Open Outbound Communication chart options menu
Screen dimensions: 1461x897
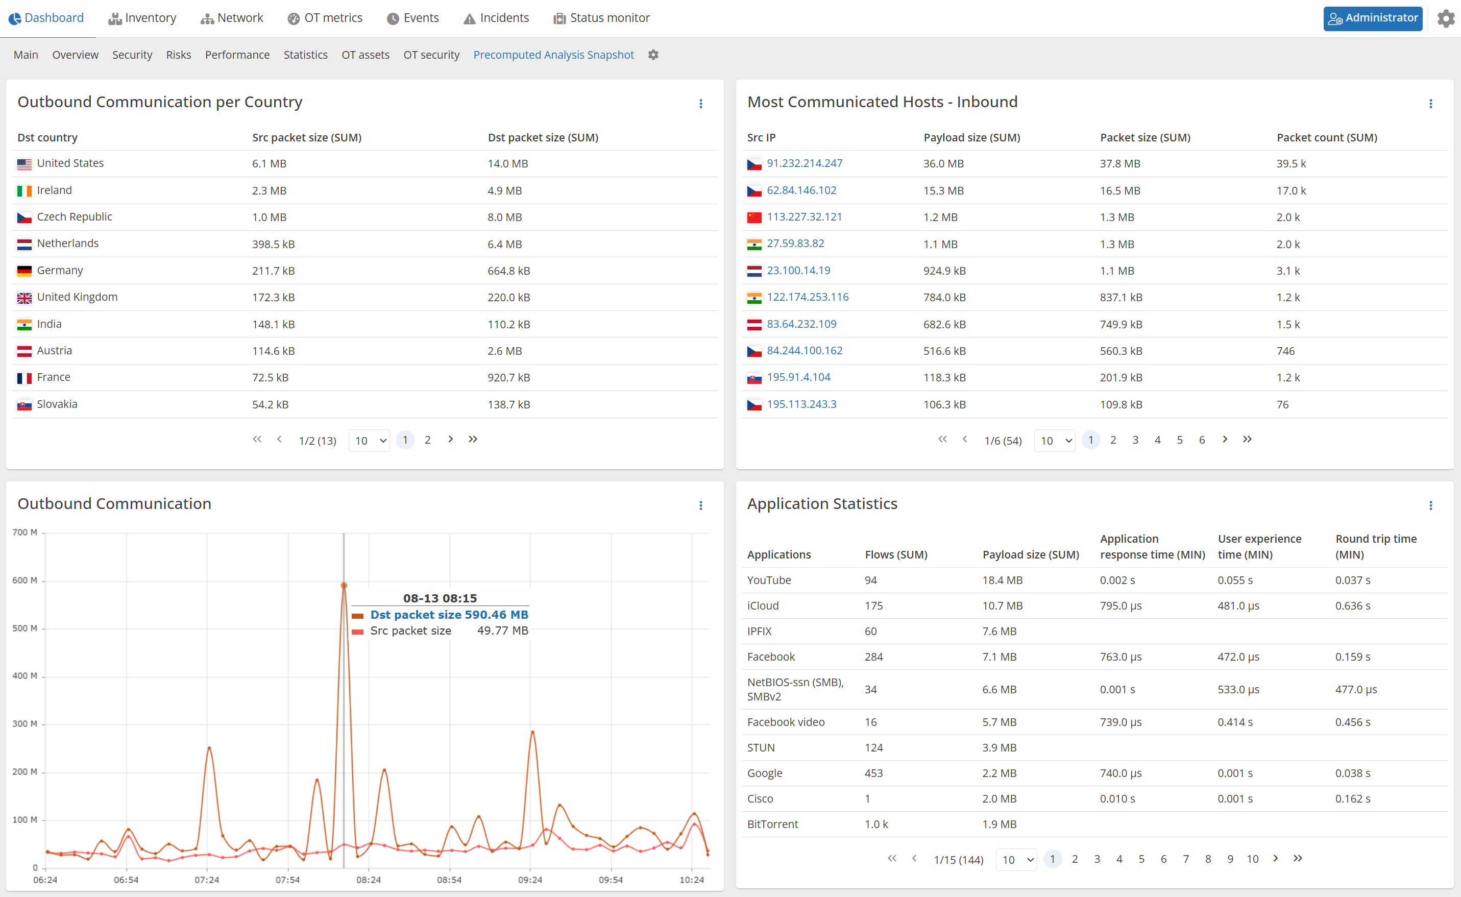[x=700, y=505]
